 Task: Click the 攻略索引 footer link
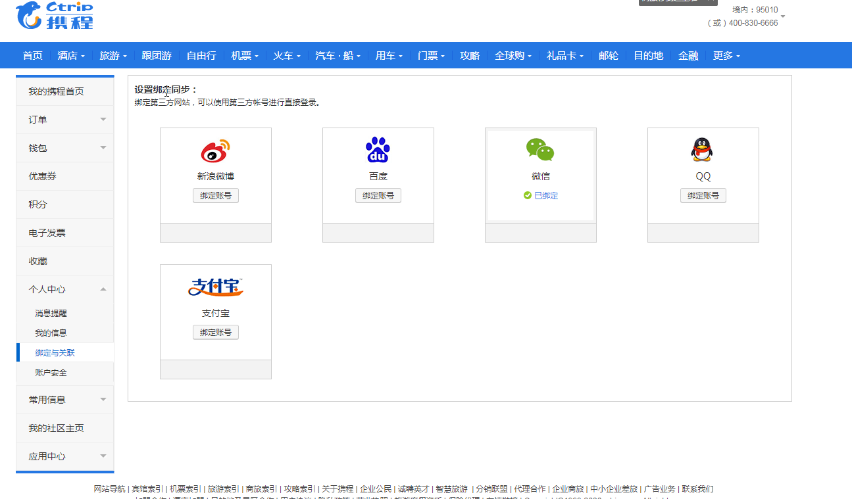pos(299,489)
